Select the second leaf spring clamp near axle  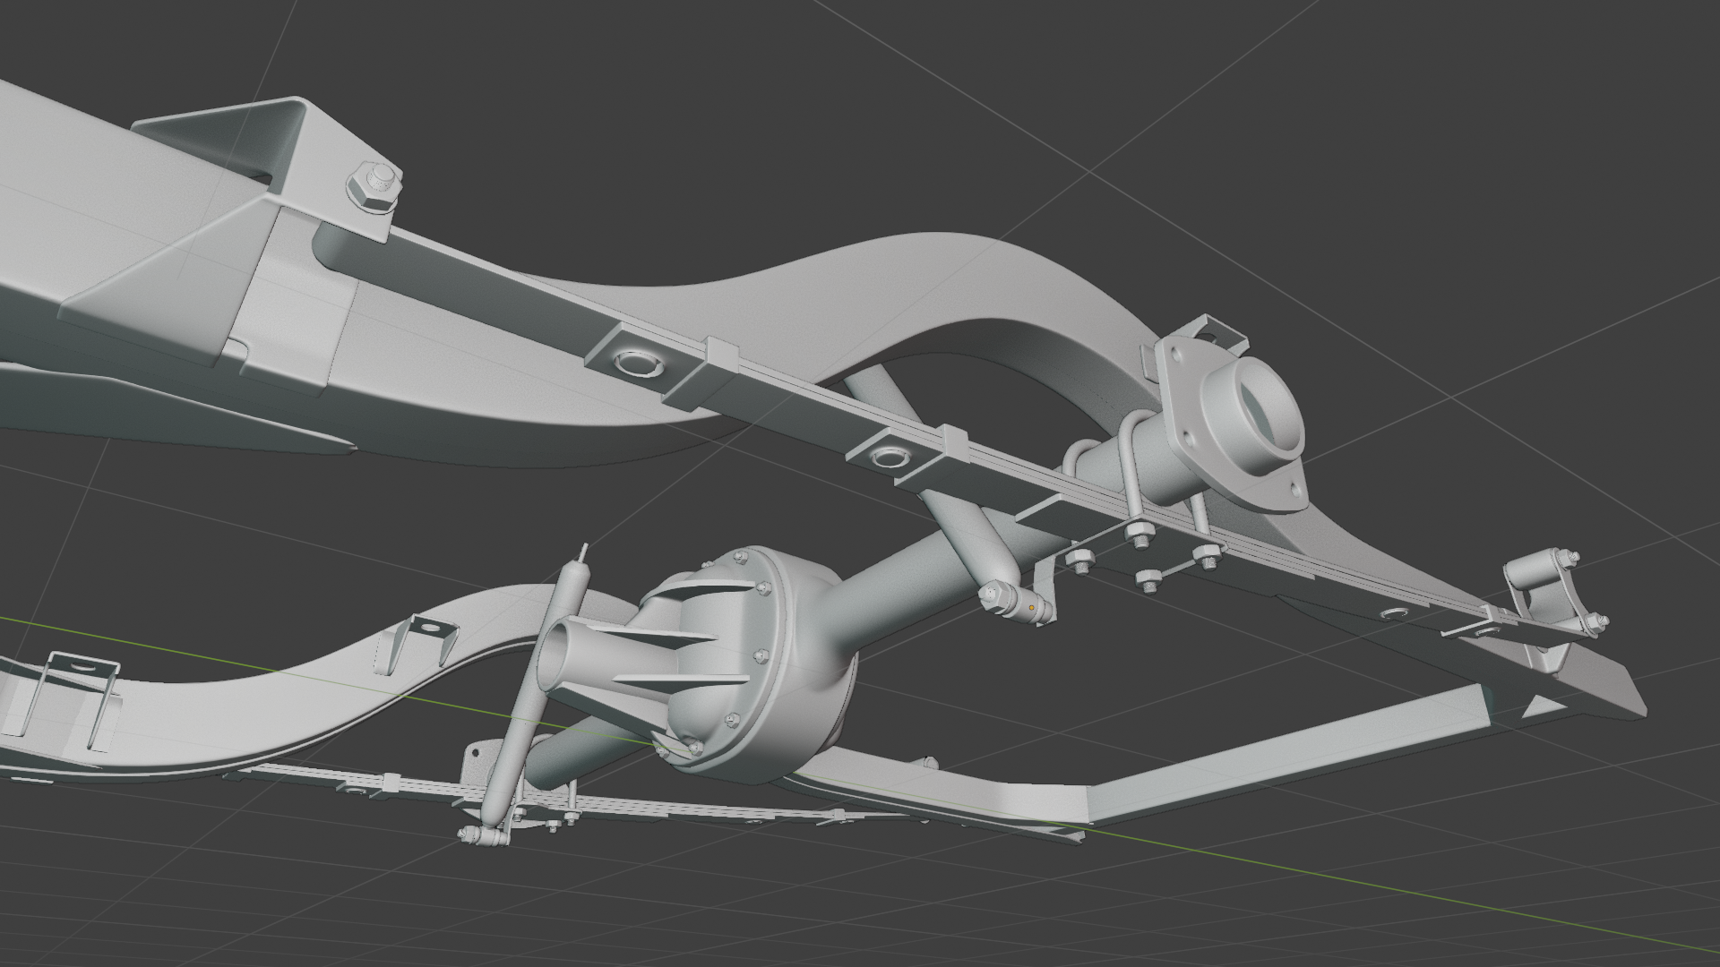[889, 458]
